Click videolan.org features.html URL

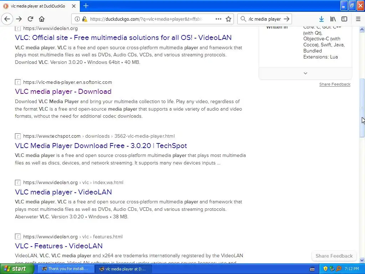click(73, 237)
